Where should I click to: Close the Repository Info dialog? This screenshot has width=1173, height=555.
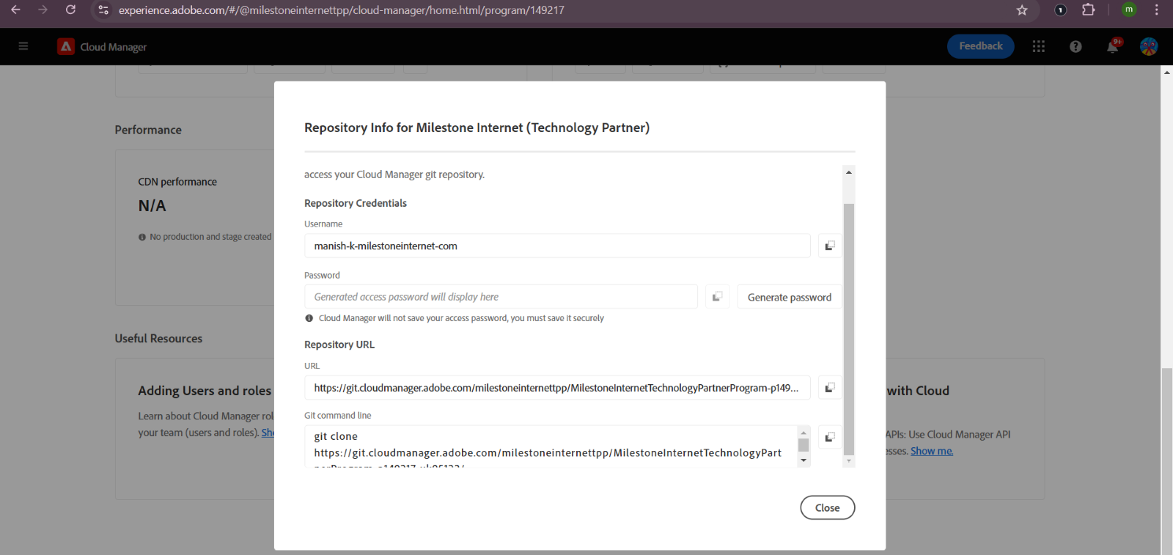(x=828, y=507)
